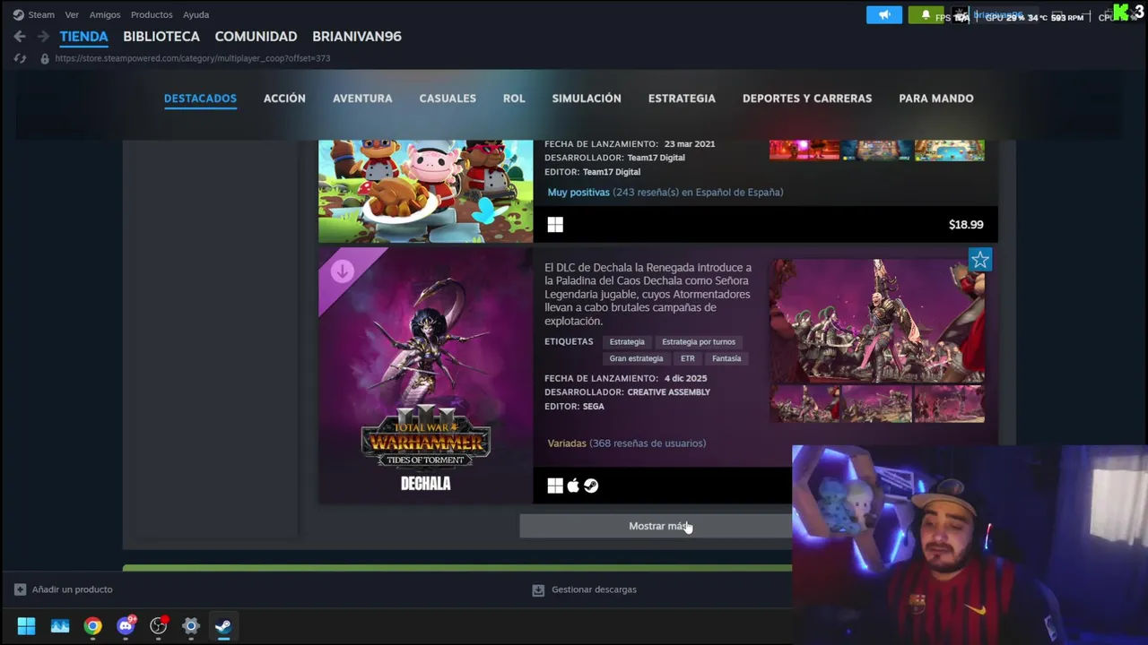
Task: Click the page reload icon beside URL
Action: [x=20, y=58]
